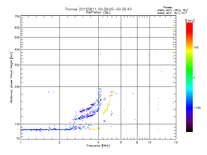The height and width of the screenshot is (155, 207).
Task: Click the x-axis tick label '1'
Action: click(21, 142)
